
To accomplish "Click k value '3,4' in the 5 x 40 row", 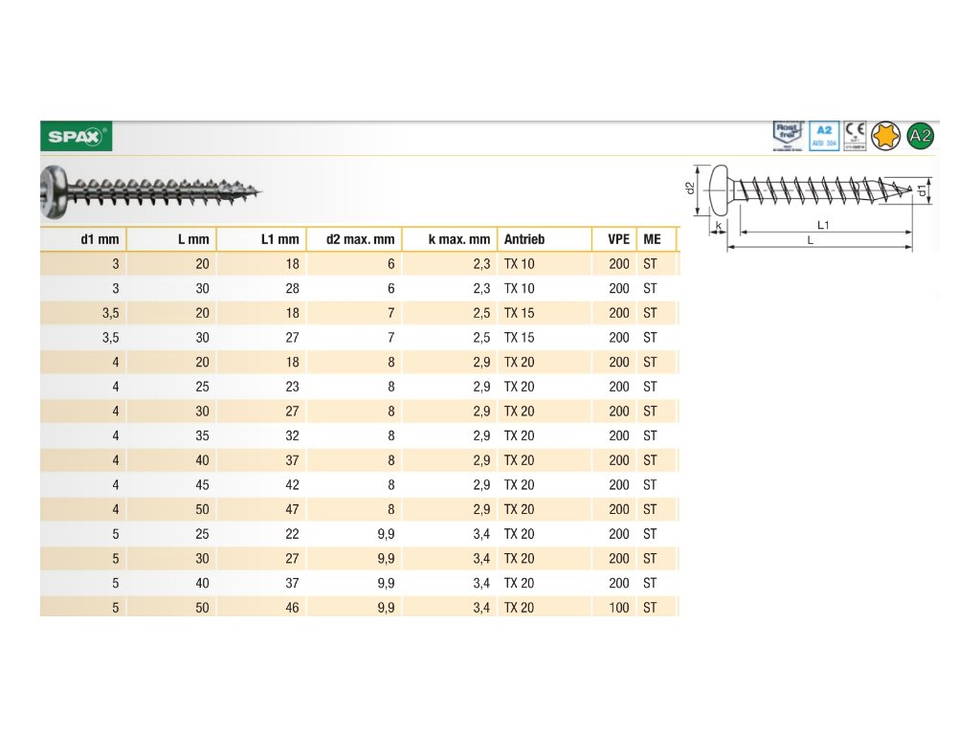I will pyautogui.click(x=481, y=583).
